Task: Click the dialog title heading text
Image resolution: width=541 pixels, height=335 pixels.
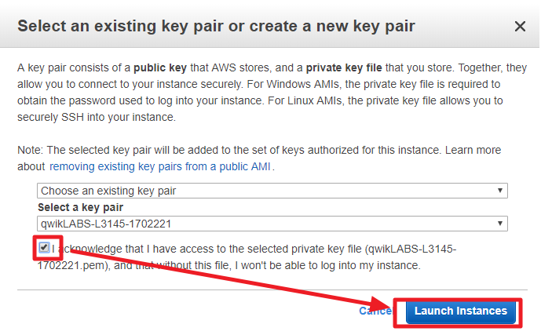Action: (216, 27)
